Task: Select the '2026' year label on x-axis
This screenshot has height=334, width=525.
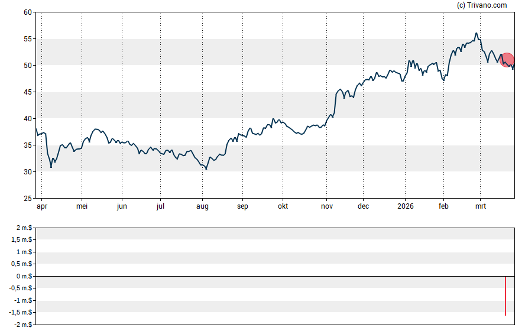Action: coord(406,206)
